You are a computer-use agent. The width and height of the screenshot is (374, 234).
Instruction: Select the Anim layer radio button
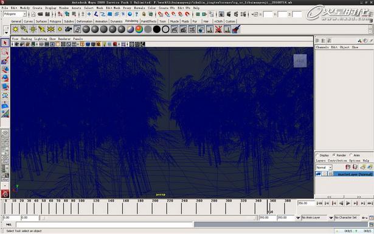pos(351,155)
